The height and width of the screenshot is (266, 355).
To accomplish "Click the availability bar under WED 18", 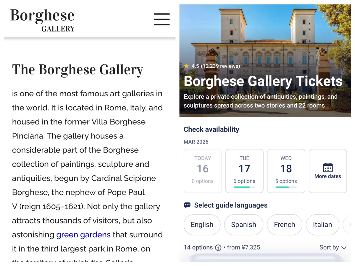I will pos(286,187).
